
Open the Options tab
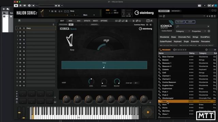104,21
